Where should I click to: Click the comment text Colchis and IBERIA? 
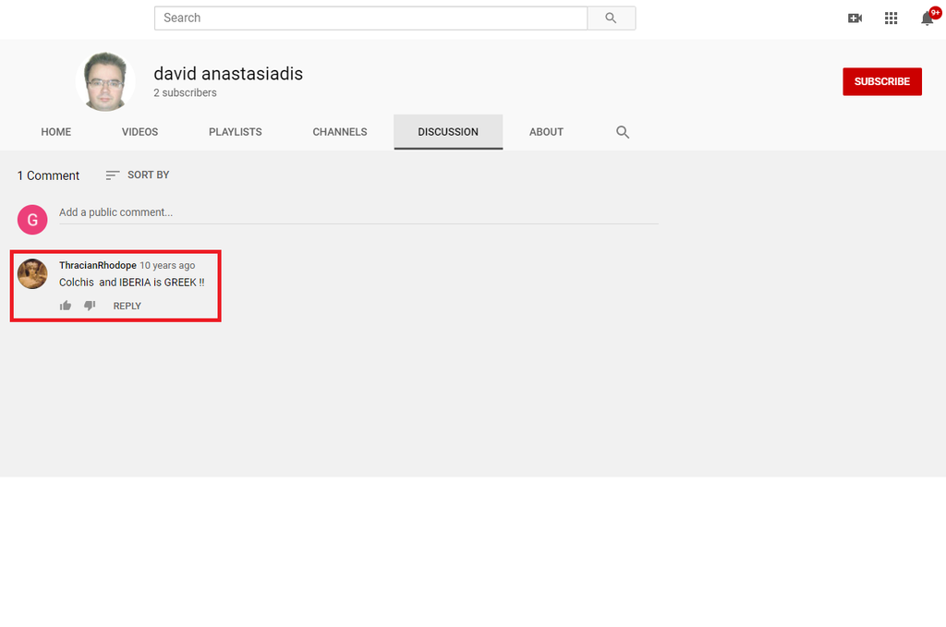coord(131,283)
